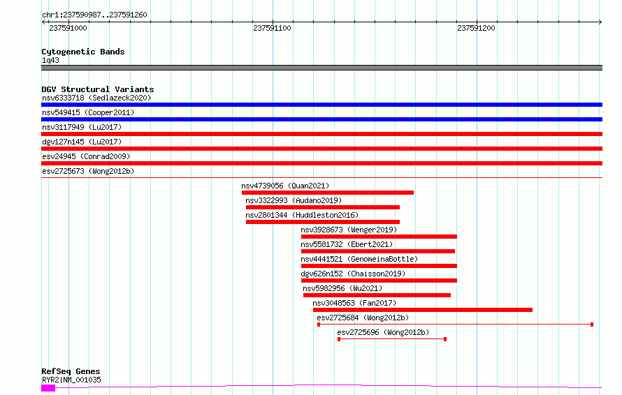The height and width of the screenshot is (395, 622).
Task: Click the left arrow of the ruler
Action: [43, 22]
